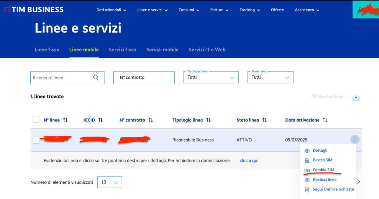Switch to the Servizi IT e Web tab

click(207, 50)
